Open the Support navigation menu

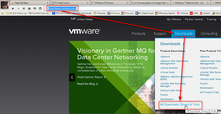160,34
